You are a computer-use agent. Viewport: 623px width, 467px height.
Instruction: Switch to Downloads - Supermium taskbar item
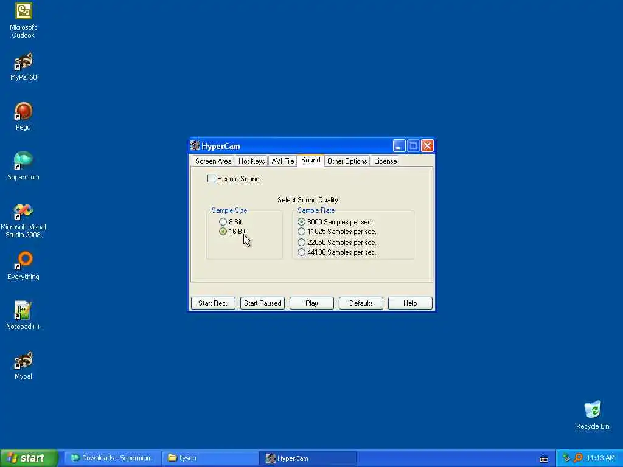tap(113, 458)
